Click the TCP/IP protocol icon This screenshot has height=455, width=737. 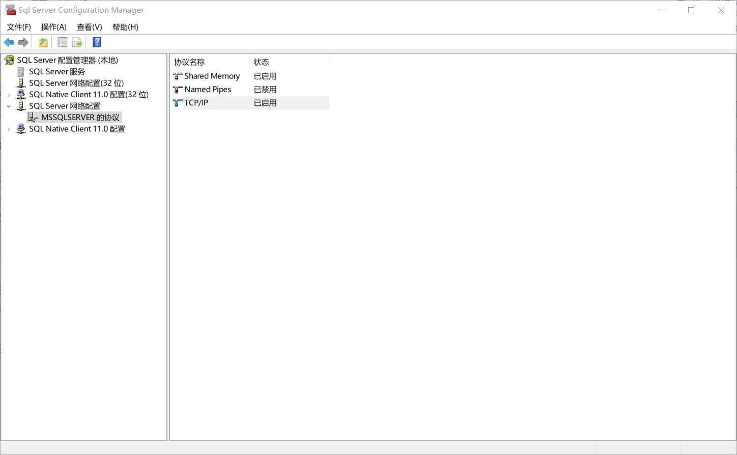(178, 103)
